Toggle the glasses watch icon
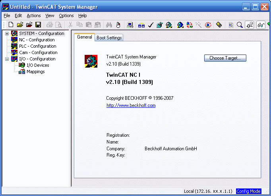Screen dimensions: 271x196 pos(261,25)
